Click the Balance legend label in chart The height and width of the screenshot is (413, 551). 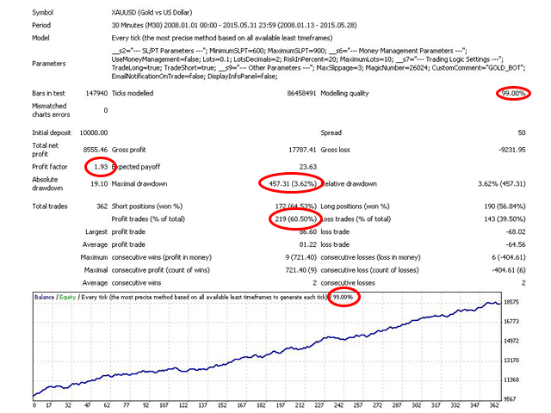coord(44,297)
